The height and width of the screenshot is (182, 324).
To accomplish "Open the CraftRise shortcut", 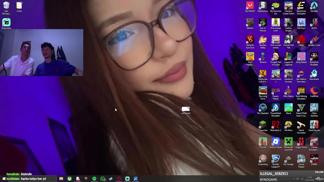I will point(314,92).
